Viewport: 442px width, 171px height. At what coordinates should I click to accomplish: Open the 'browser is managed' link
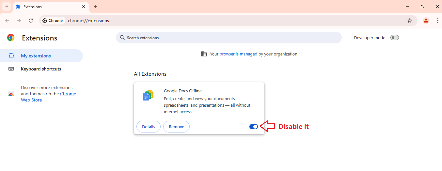[238, 54]
